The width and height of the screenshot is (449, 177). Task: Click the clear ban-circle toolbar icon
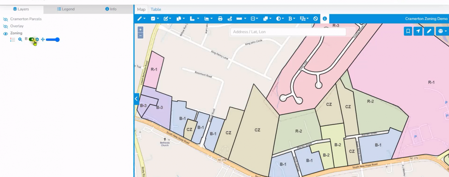(x=315, y=19)
